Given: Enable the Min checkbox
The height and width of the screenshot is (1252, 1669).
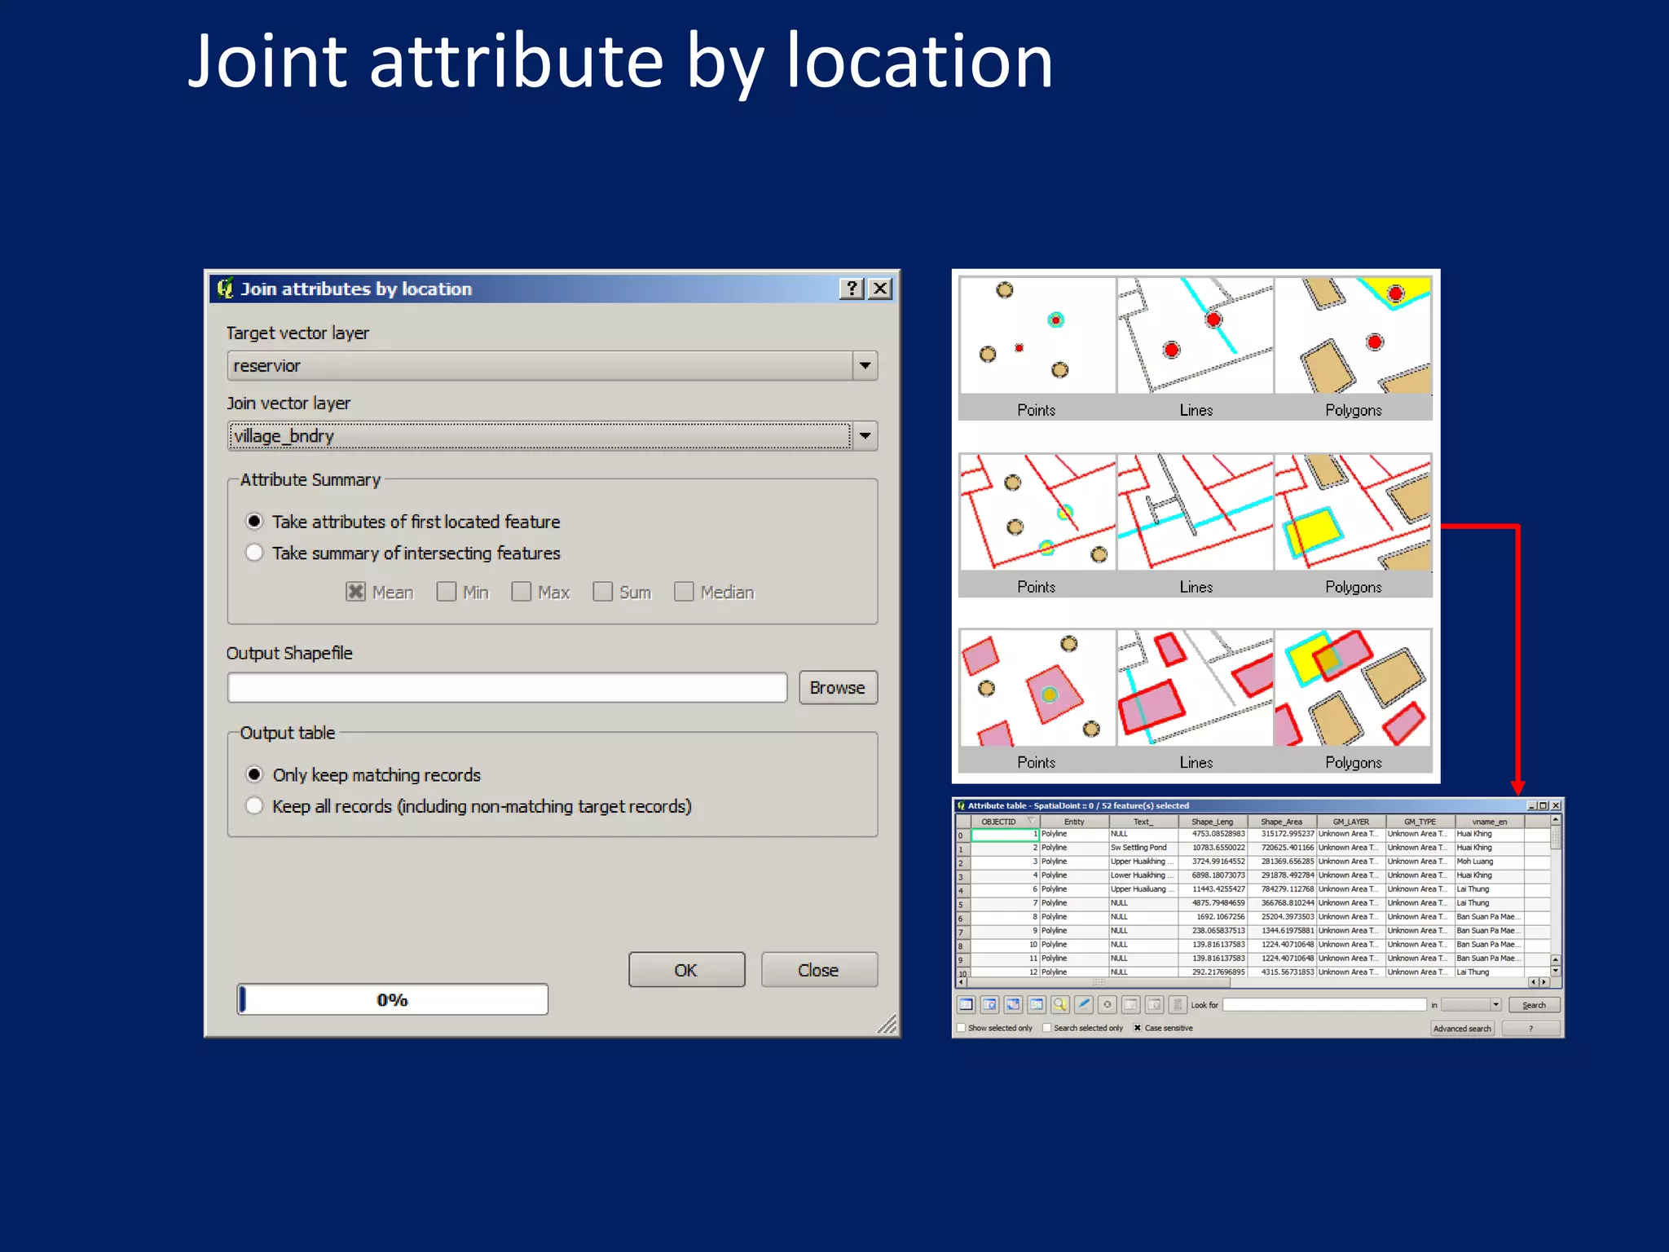Looking at the screenshot, I should [x=447, y=592].
